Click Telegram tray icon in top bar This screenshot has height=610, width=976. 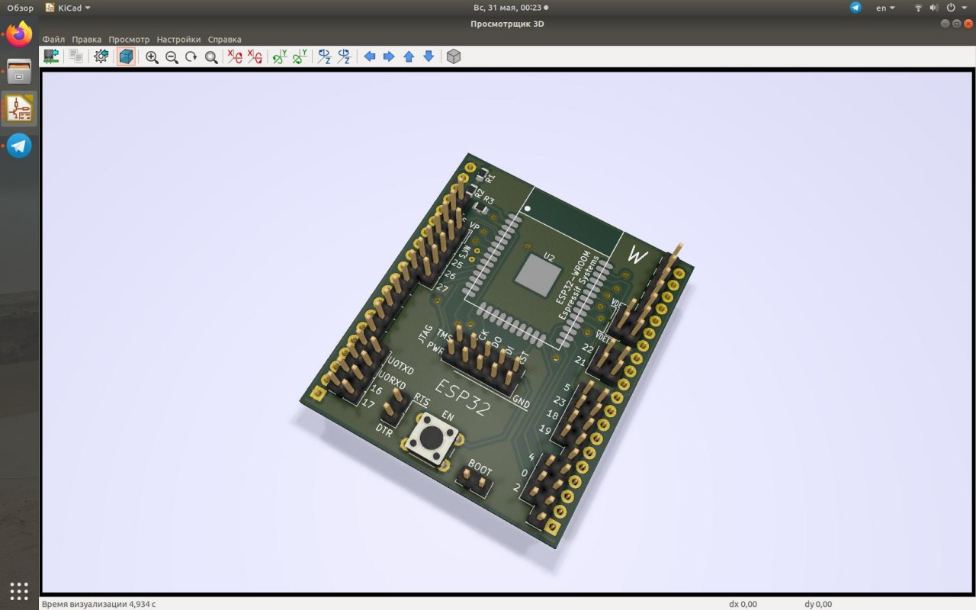pyautogui.click(x=856, y=8)
